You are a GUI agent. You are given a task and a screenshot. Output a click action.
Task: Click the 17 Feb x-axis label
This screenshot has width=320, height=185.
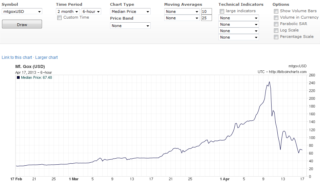click(x=16, y=179)
